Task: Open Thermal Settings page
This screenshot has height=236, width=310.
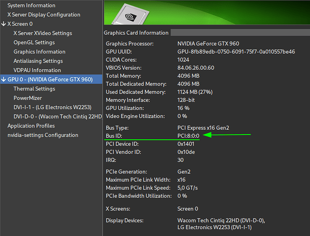Action: (34, 89)
